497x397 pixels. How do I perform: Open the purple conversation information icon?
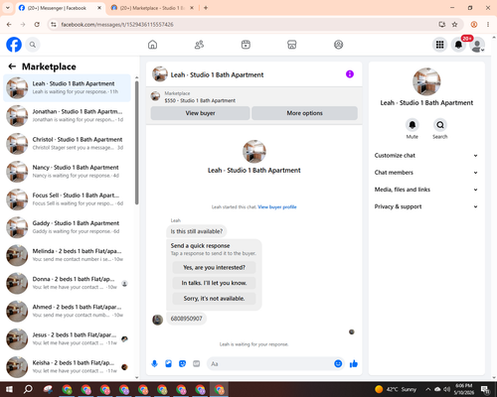point(350,74)
